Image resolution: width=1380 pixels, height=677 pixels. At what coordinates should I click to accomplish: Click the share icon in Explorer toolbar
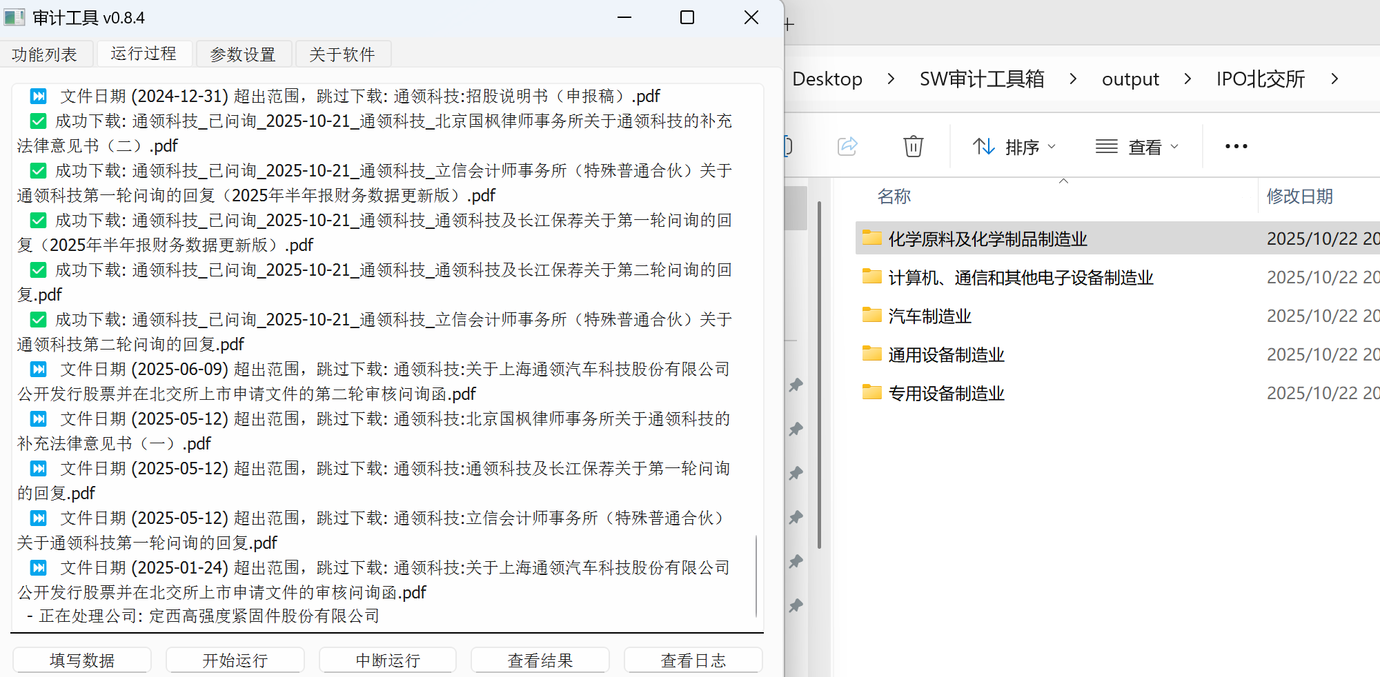click(847, 146)
